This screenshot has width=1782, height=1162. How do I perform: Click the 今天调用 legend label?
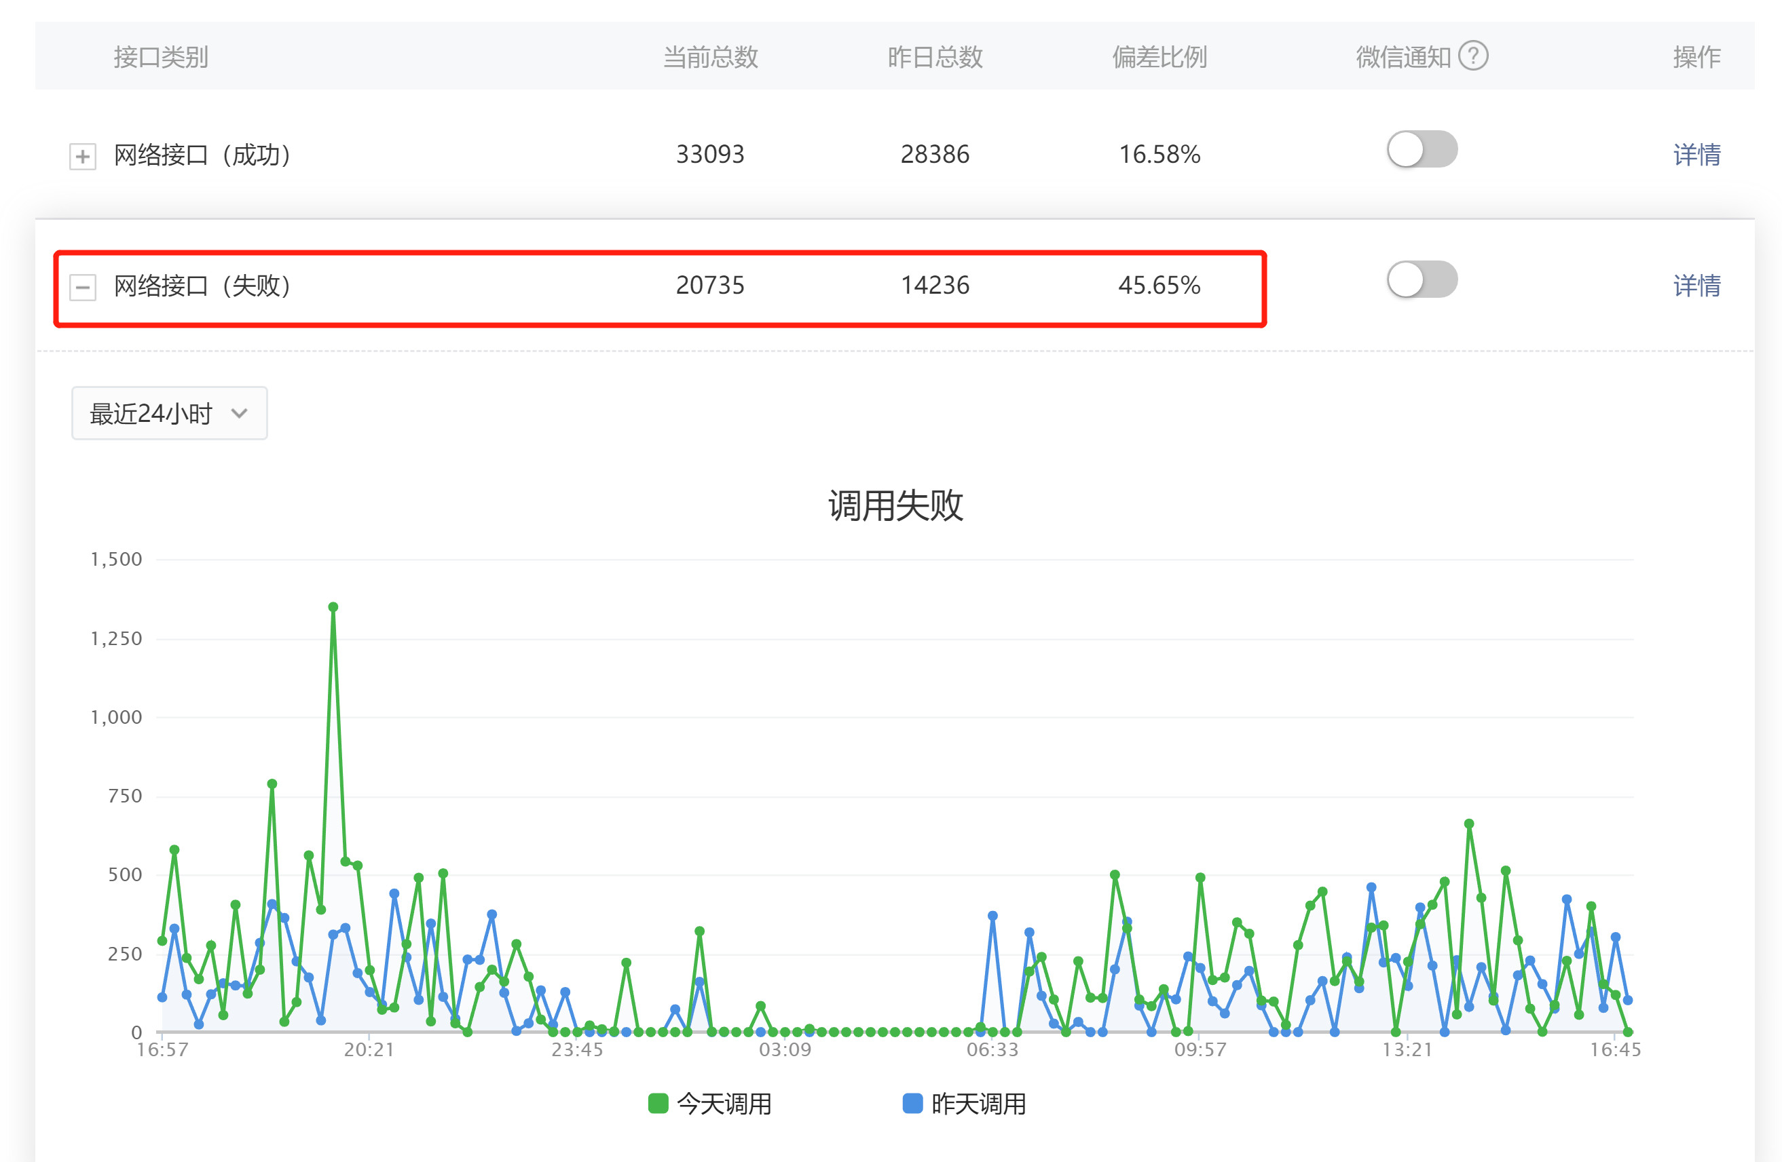pyautogui.click(x=723, y=1104)
